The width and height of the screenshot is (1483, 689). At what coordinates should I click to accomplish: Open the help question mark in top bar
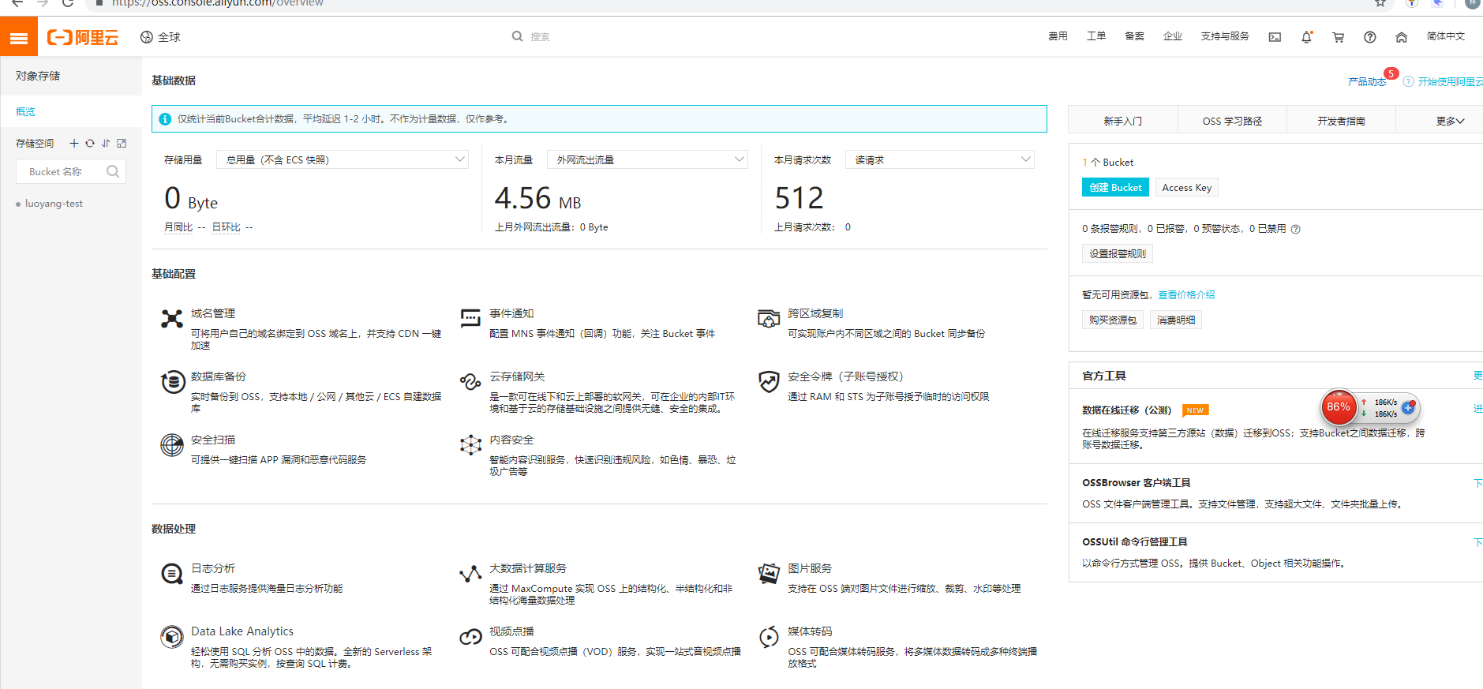pos(1369,37)
